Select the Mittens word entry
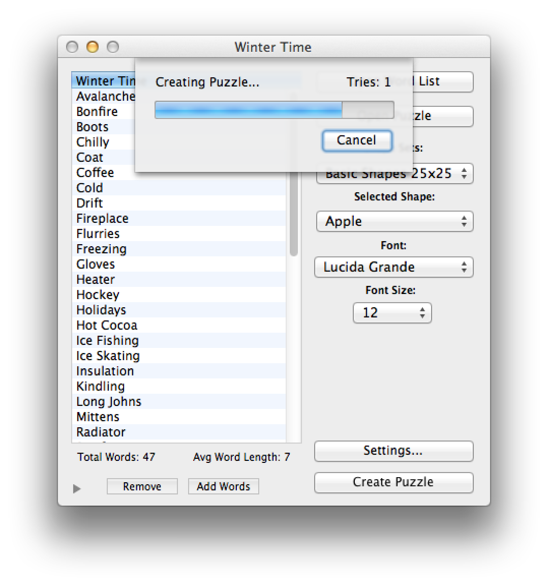Screen dimensions: 548x586 pos(98,417)
